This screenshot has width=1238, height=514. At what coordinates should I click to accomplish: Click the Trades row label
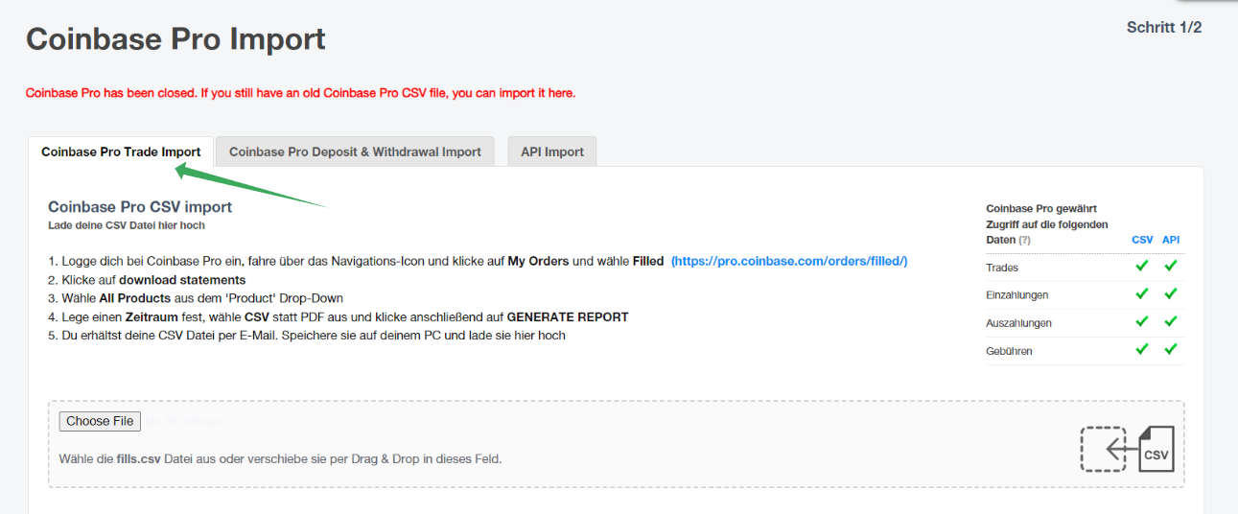1002,268
